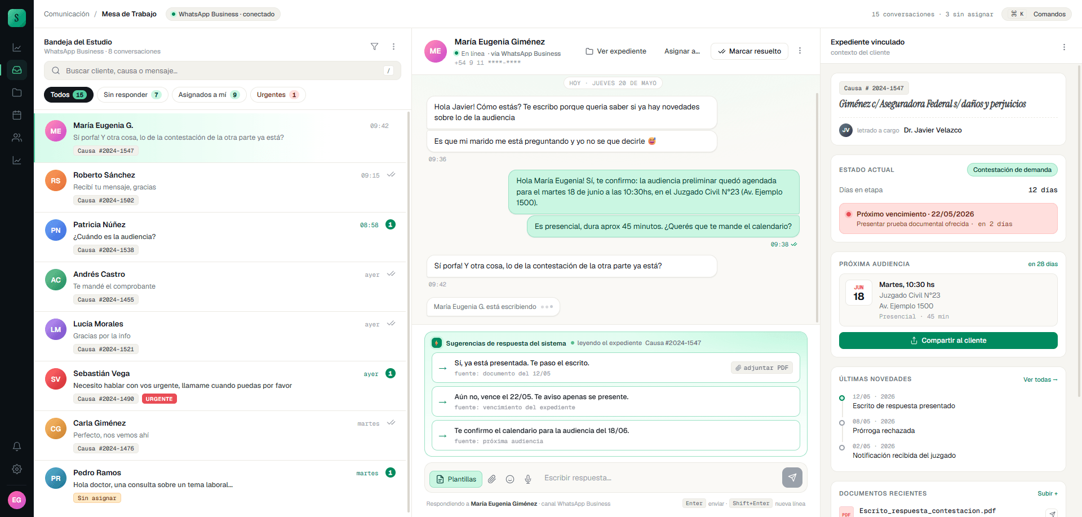1082x517 pixels.
Task: Open inbox panel three-dot menu
Action: [393, 46]
